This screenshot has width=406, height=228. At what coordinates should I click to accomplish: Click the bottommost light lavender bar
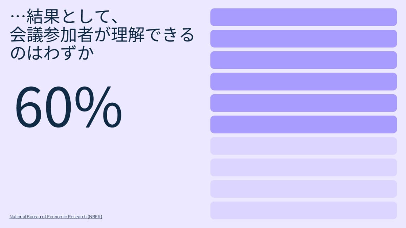(x=303, y=210)
